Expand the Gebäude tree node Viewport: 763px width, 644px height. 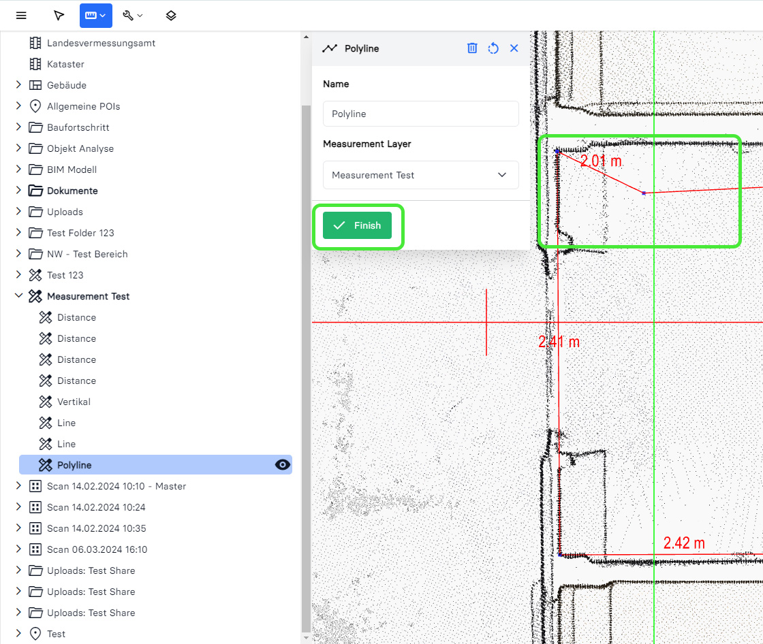click(18, 85)
